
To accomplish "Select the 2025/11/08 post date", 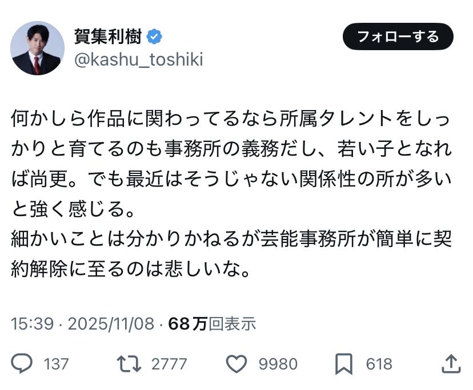I will tap(111, 324).
